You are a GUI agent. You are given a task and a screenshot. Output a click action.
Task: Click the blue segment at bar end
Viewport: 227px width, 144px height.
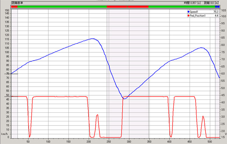[x=217, y=7]
